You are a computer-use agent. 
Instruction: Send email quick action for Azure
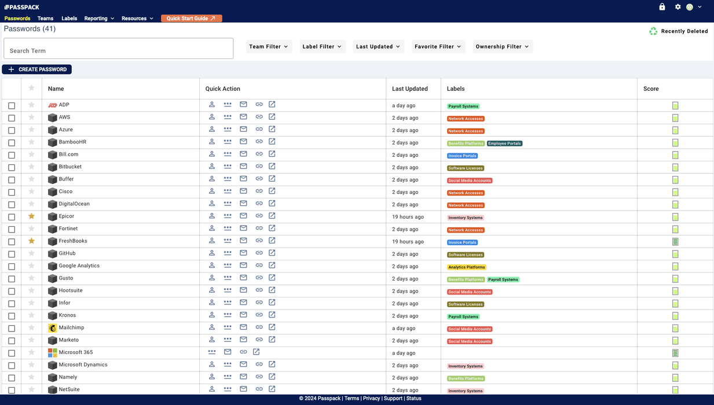tap(243, 129)
